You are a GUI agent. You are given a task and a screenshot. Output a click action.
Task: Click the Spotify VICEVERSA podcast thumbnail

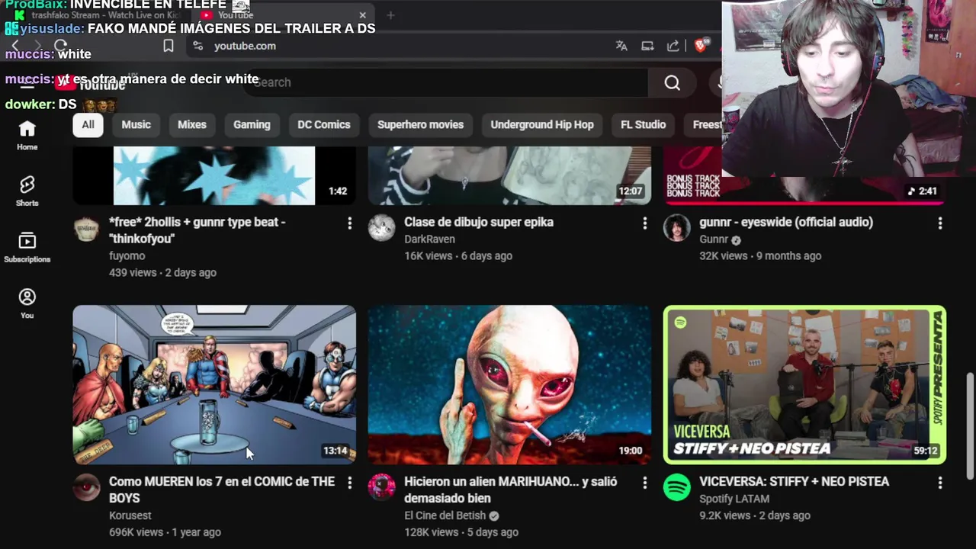point(804,384)
